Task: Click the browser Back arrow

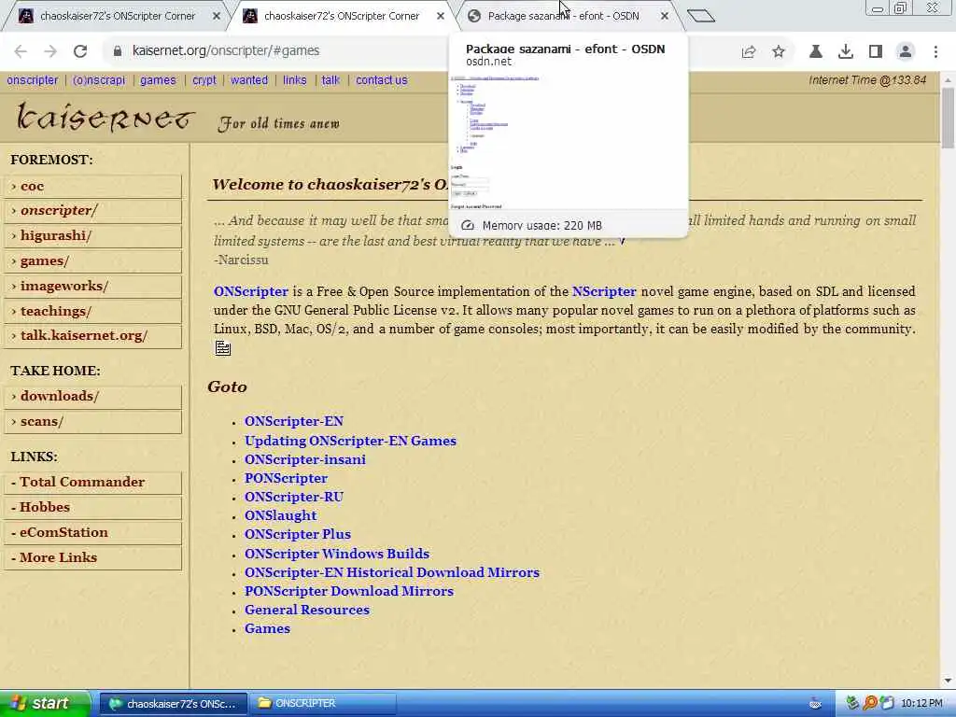Action: click(x=21, y=51)
